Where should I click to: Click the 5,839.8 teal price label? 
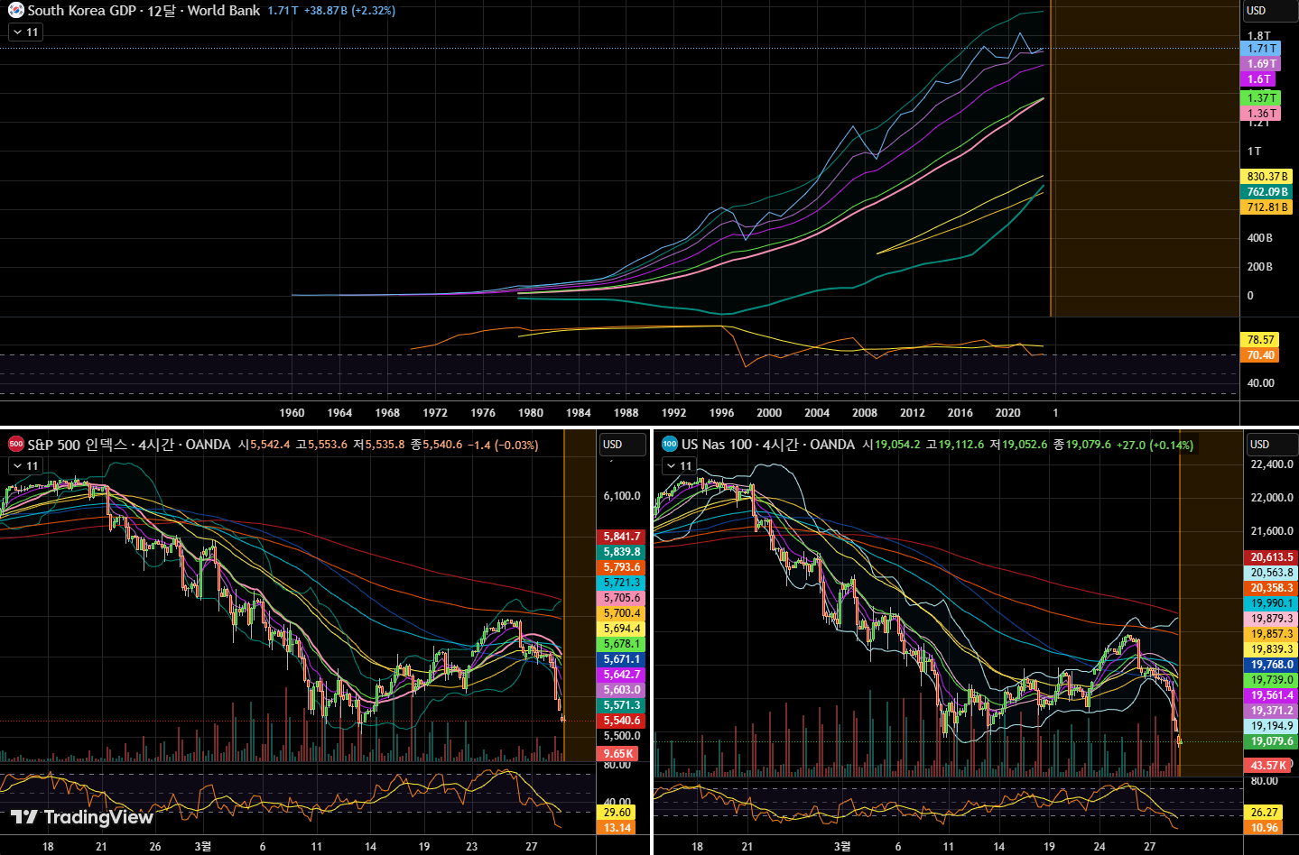pos(621,552)
